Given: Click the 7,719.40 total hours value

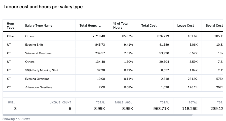Looking at the screenshot, I should coord(99,36).
